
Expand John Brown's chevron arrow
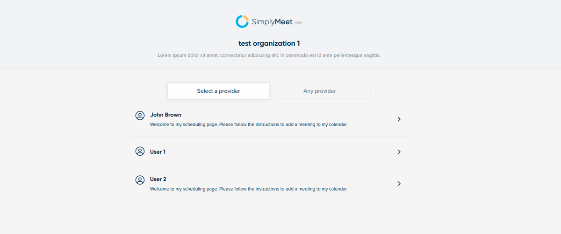(x=399, y=119)
